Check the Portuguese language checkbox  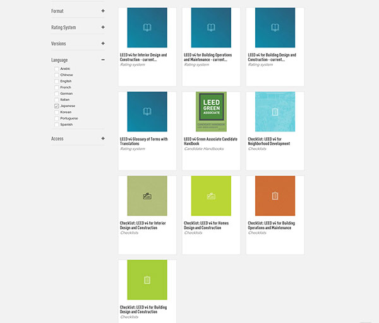[x=57, y=118]
